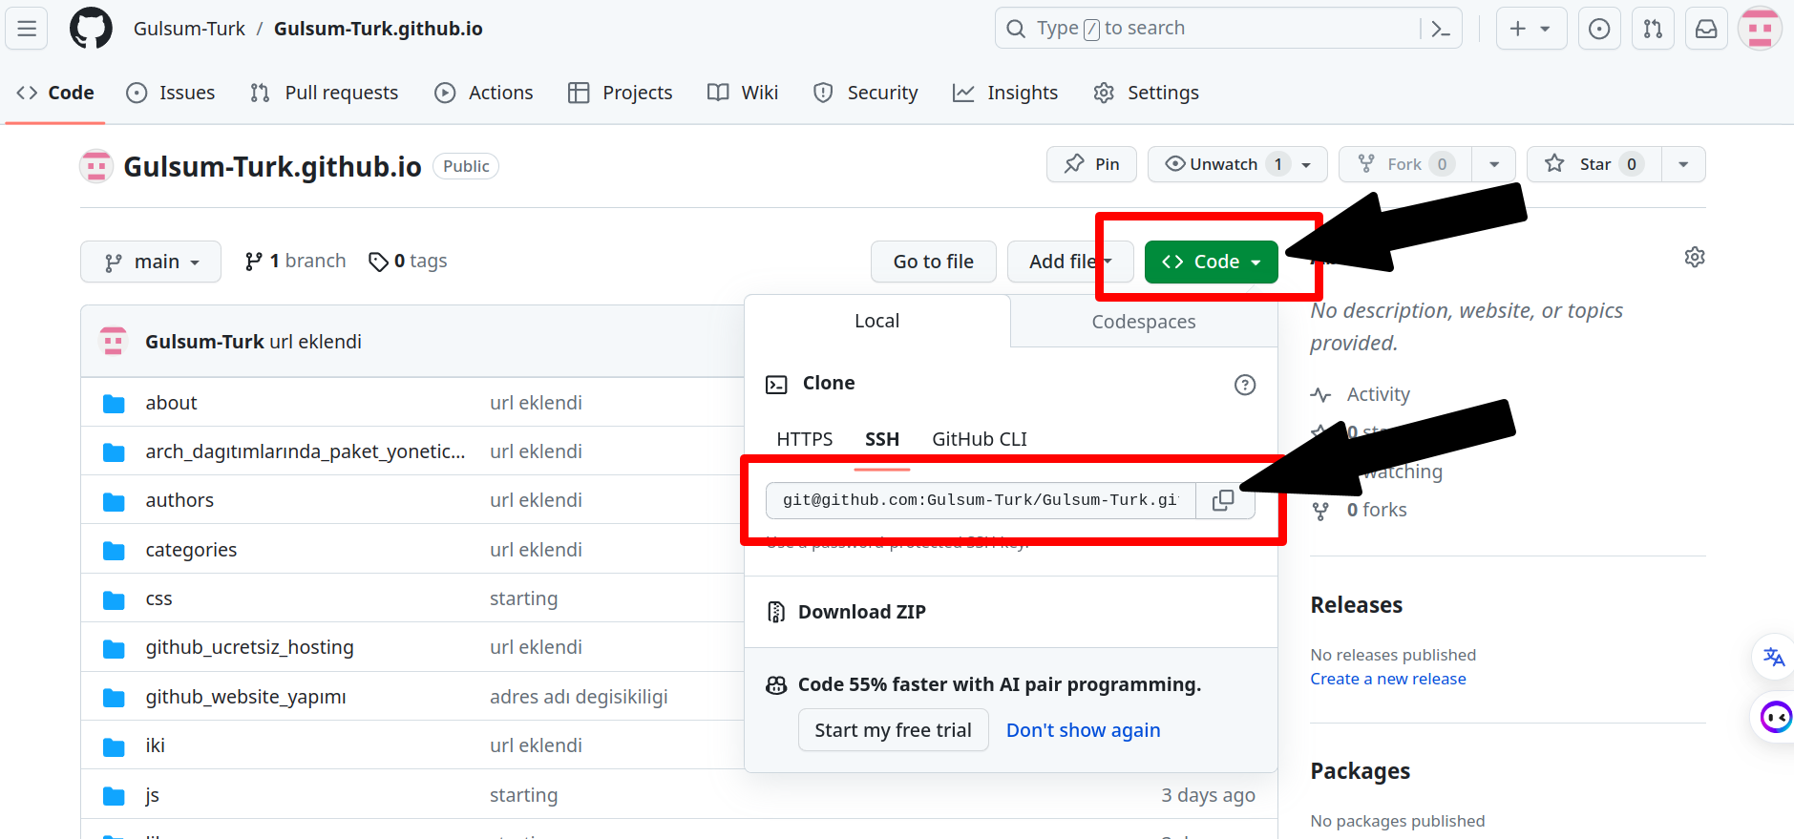Click the Gulsum-Turk.github.io title link
1794x839 pixels.
(x=272, y=167)
